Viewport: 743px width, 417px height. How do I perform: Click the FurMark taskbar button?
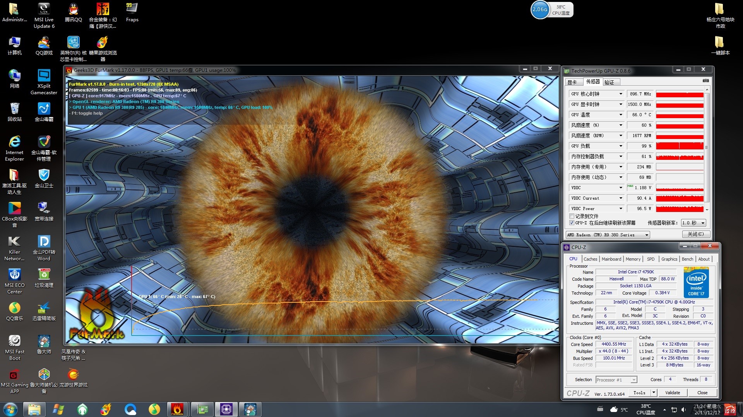coord(177,409)
